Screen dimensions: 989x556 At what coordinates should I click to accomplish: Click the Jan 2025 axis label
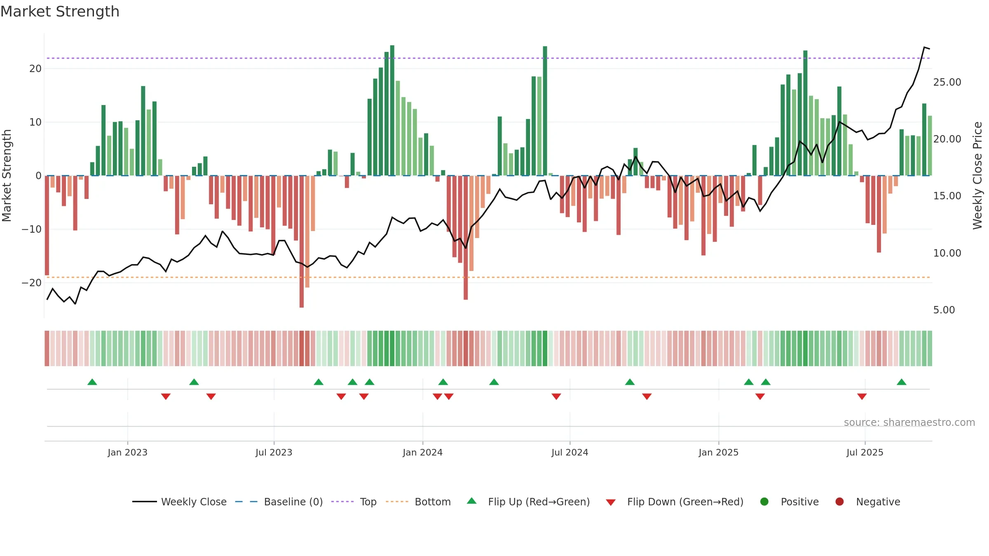point(719,452)
